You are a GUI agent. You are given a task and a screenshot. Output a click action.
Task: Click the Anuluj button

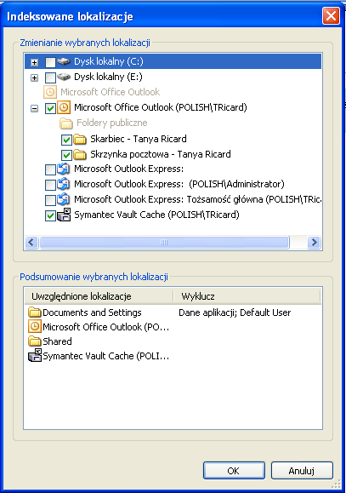coord(302,471)
